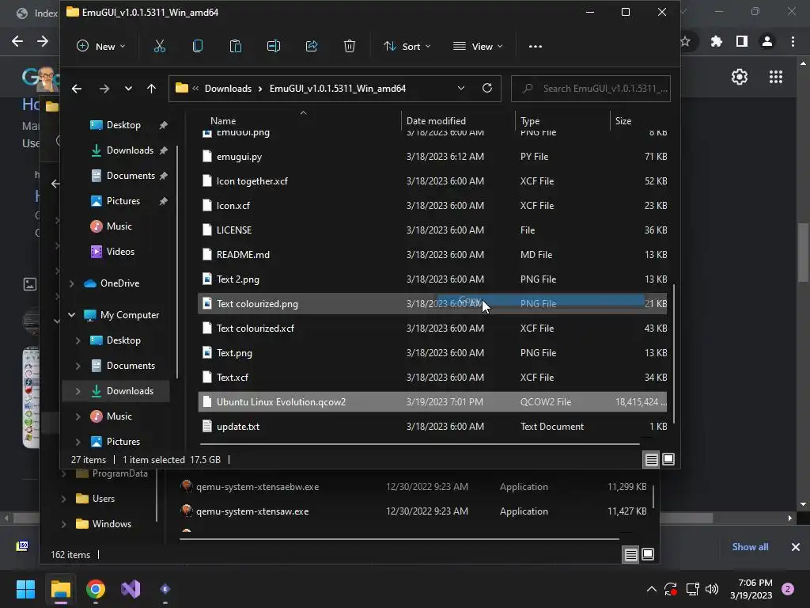Open Chrome profile avatar icon
Image resolution: width=810 pixels, height=608 pixels.
pyautogui.click(x=767, y=41)
